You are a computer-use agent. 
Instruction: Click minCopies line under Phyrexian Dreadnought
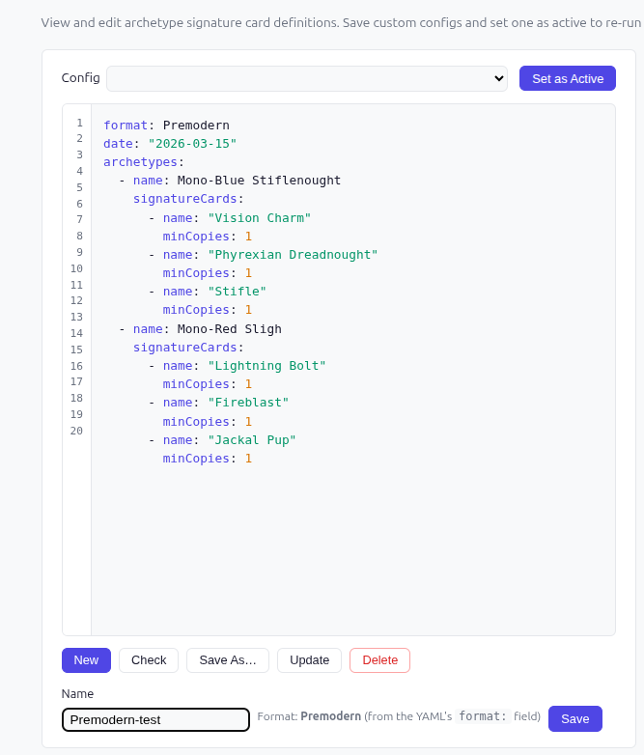[x=208, y=273]
